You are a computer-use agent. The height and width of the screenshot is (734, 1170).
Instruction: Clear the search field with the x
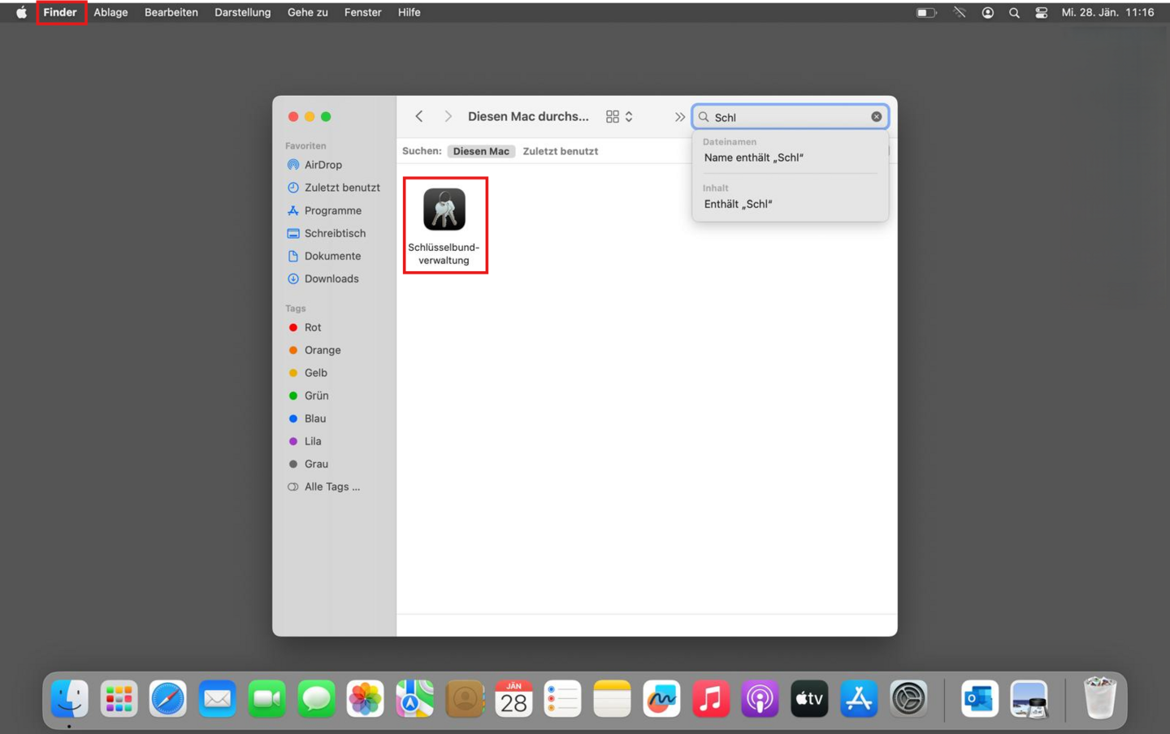tap(876, 115)
